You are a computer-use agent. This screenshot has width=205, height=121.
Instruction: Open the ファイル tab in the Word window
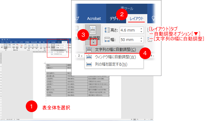pos(2,42)
